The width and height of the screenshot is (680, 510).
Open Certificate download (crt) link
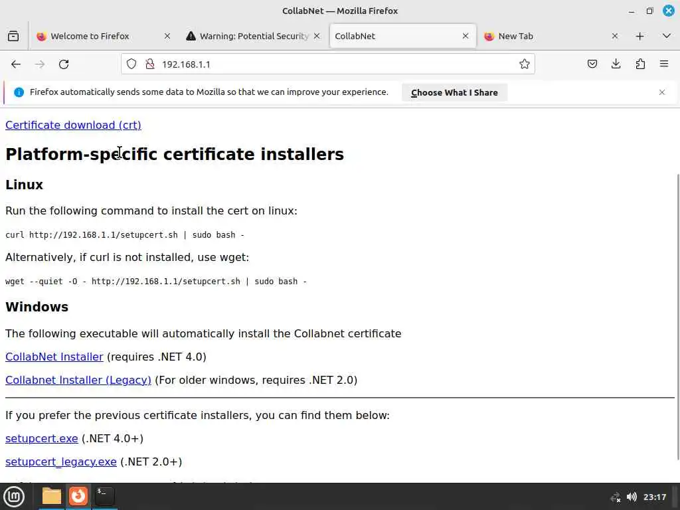point(73,125)
